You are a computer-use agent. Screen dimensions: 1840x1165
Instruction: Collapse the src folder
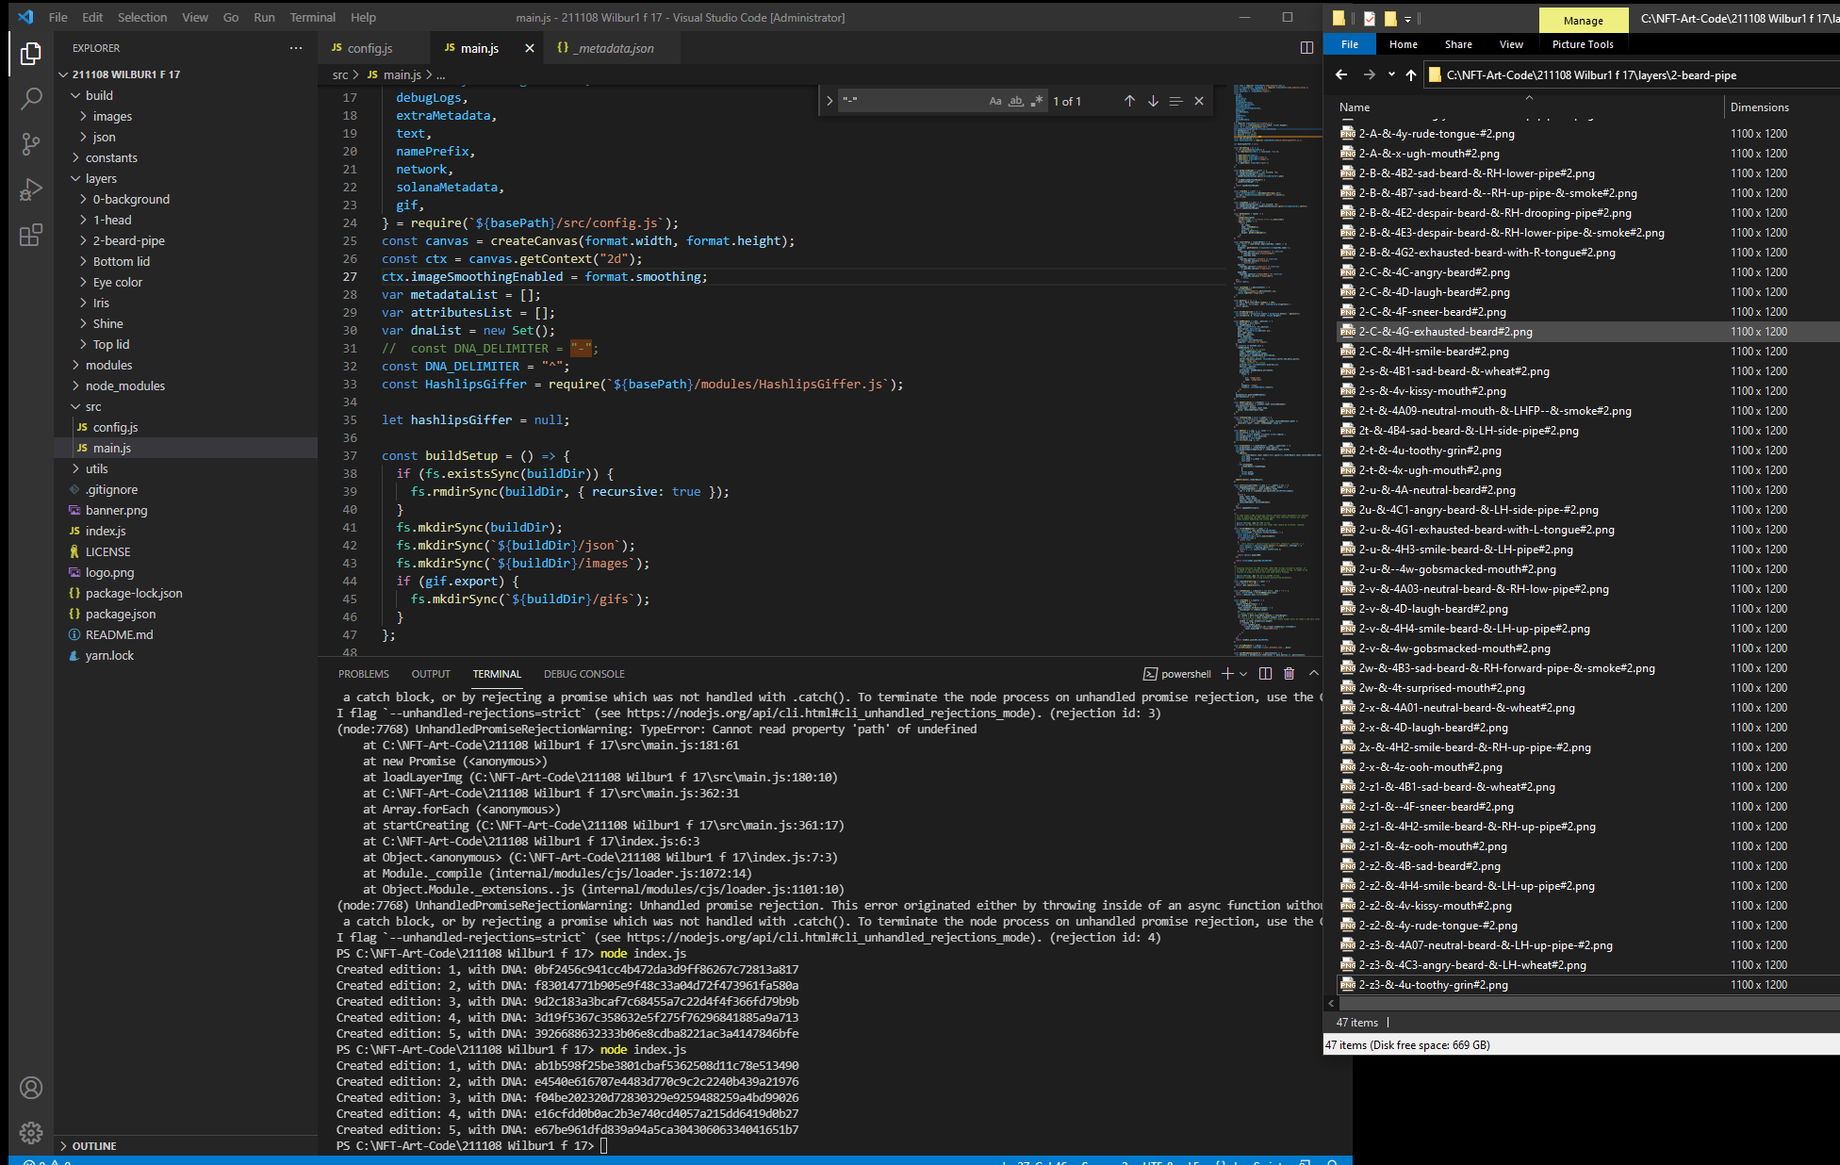coord(93,406)
